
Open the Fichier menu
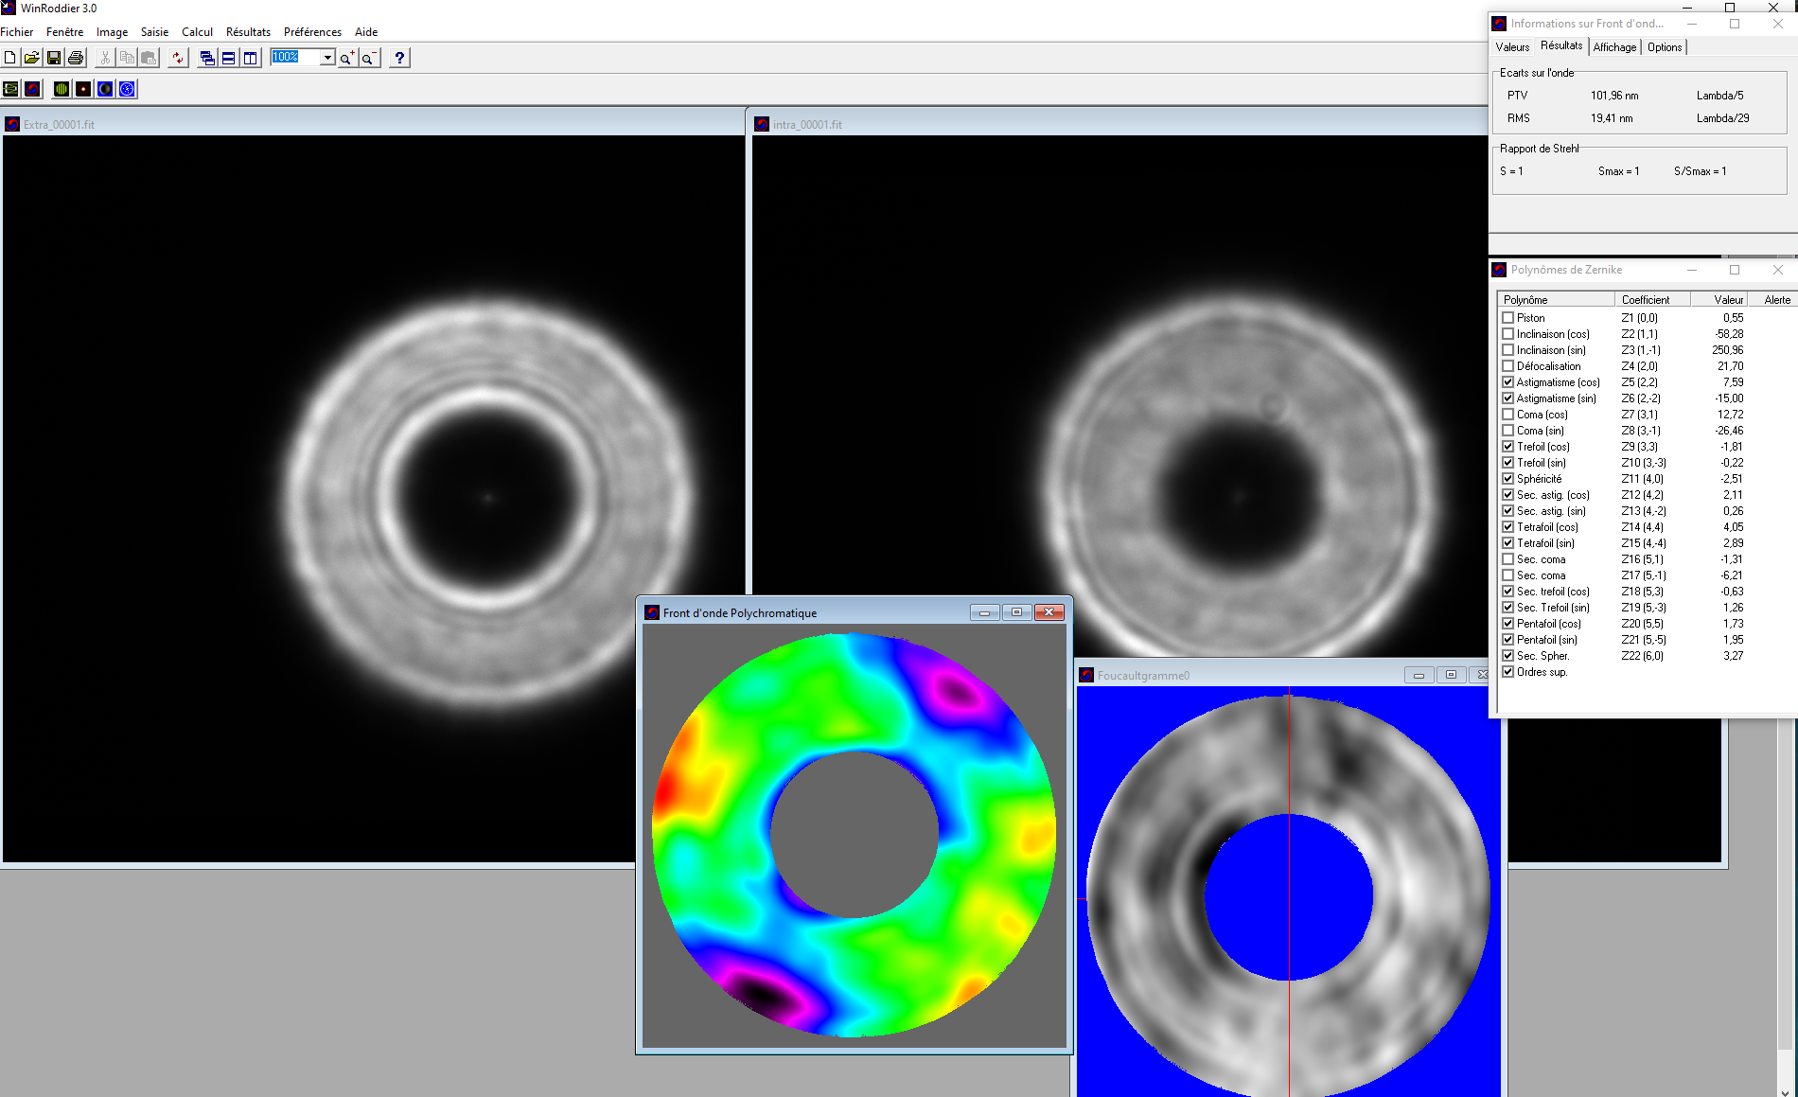[17, 32]
